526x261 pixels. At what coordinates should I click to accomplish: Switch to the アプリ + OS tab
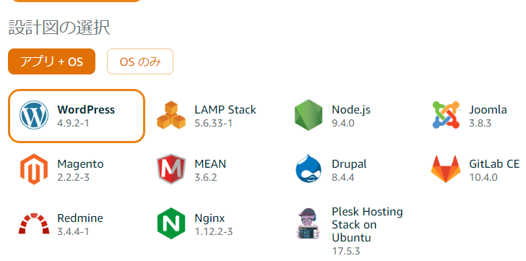(52, 61)
